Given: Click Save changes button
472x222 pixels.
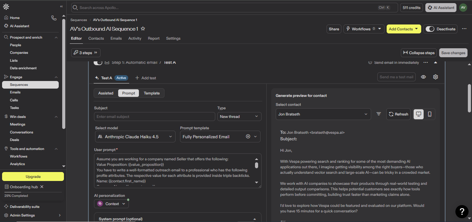Looking at the screenshot, I should [x=453, y=53].
